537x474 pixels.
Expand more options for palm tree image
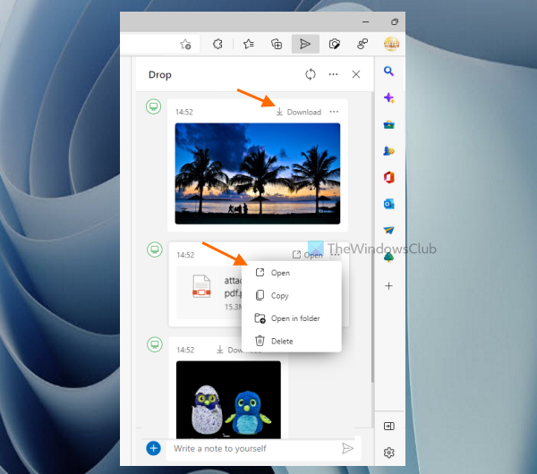(334, 112)
